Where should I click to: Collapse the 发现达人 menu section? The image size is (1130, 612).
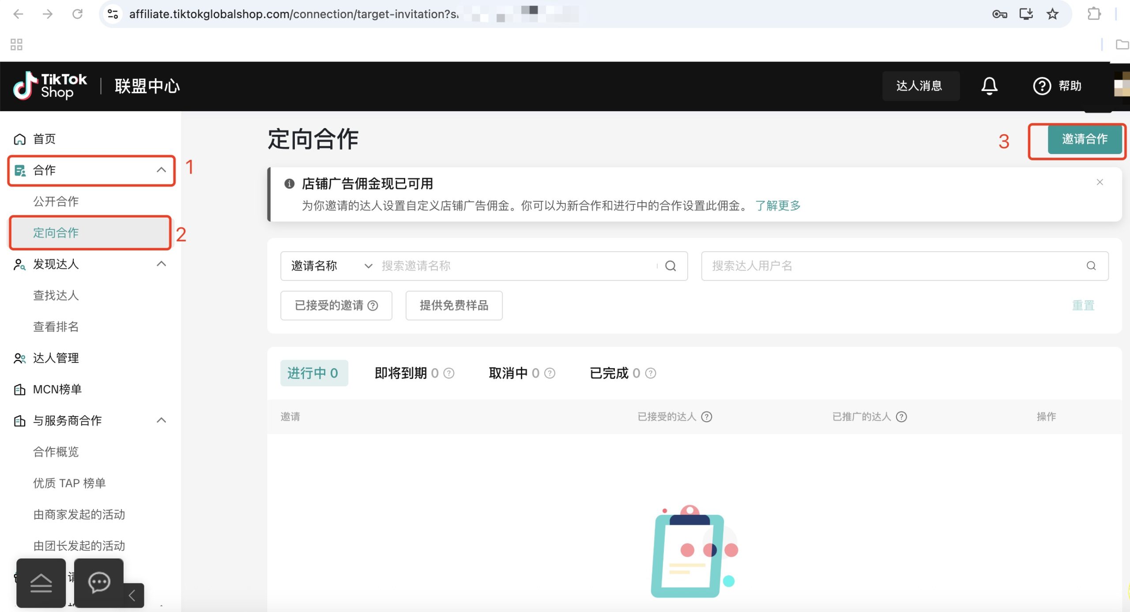(162, 264)
